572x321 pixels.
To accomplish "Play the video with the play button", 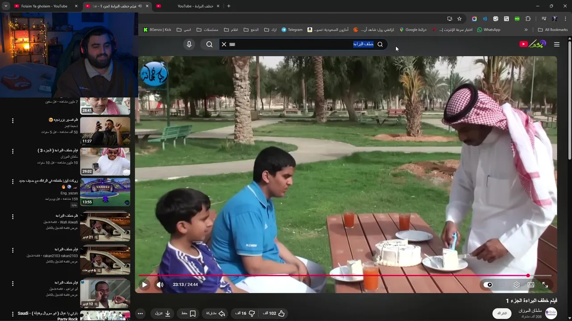I will [144, 284].
